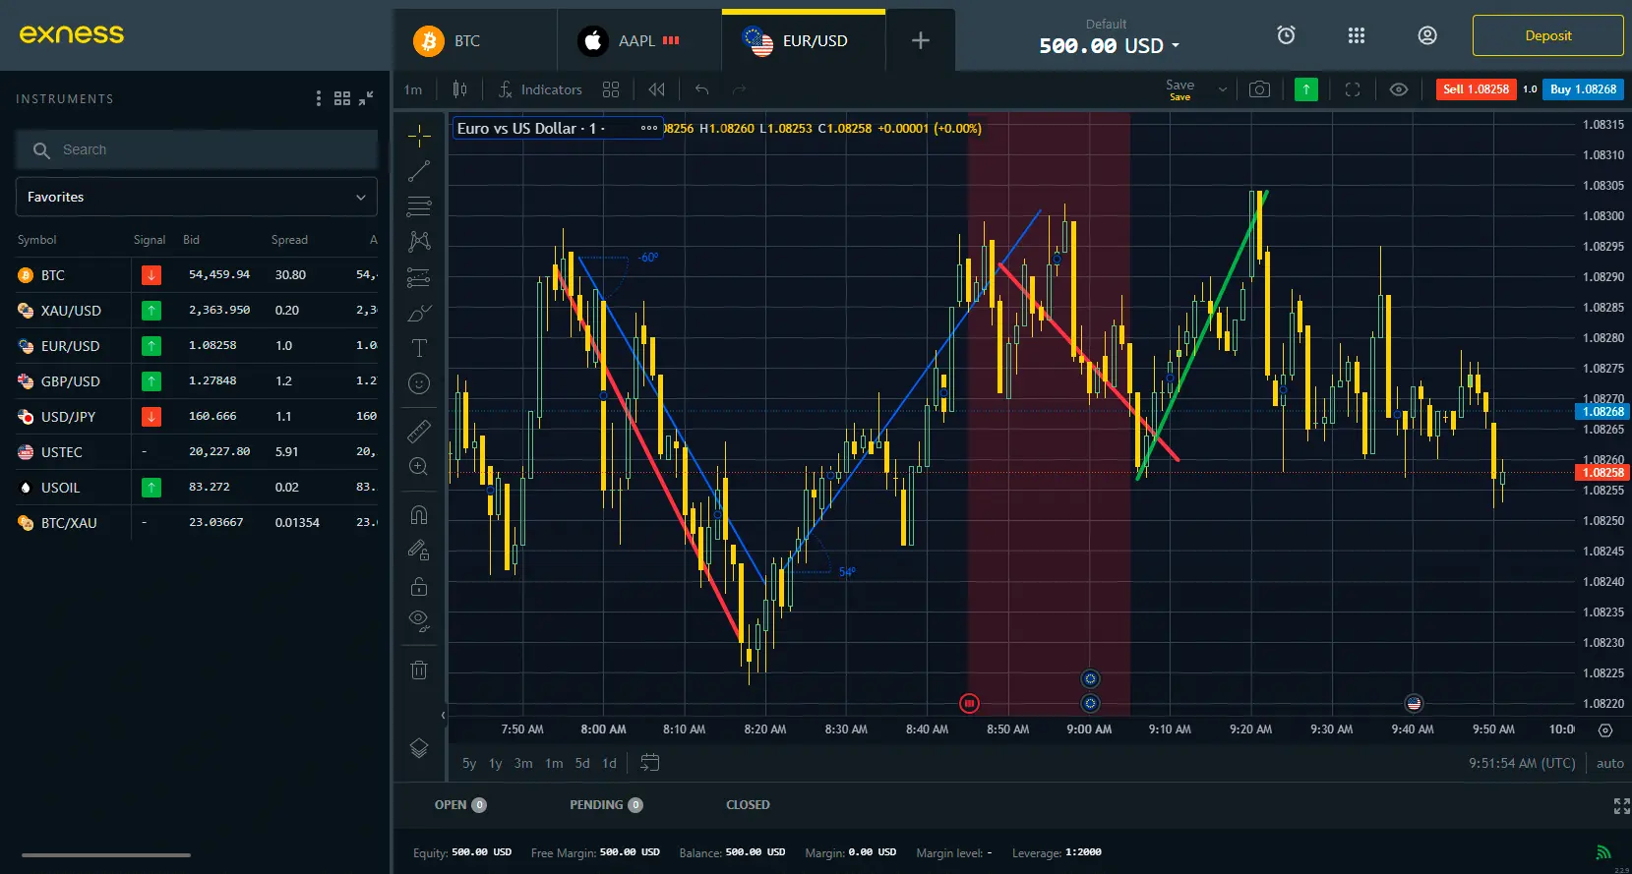Open the chart candle style icon
The width and height of the screenshot is (1632, 874).
coord(459,89)
